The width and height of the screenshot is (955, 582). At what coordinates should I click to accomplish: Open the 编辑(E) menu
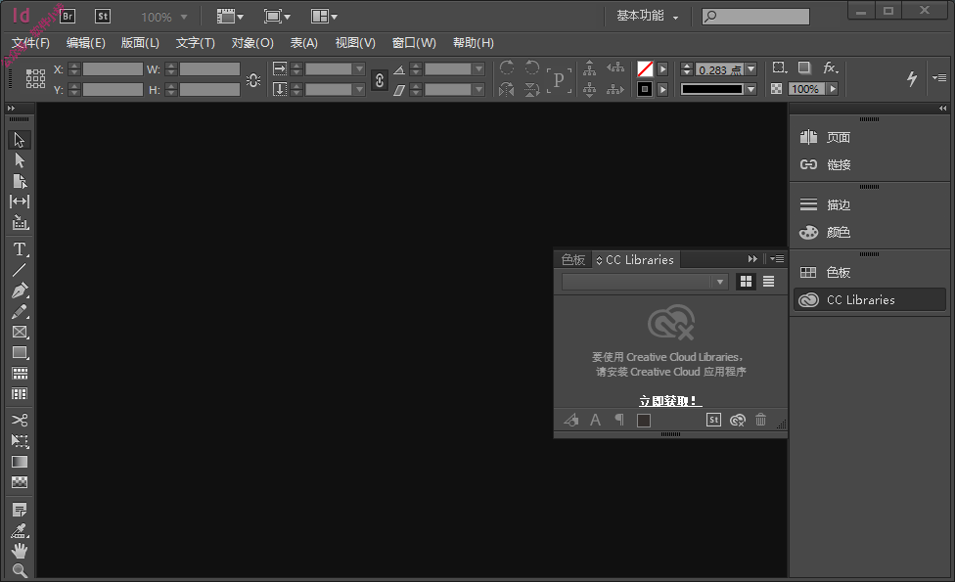tap(86, 43)
